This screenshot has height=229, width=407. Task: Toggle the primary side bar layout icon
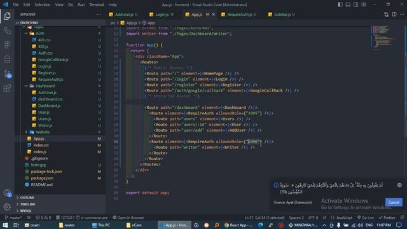point(340,4)
